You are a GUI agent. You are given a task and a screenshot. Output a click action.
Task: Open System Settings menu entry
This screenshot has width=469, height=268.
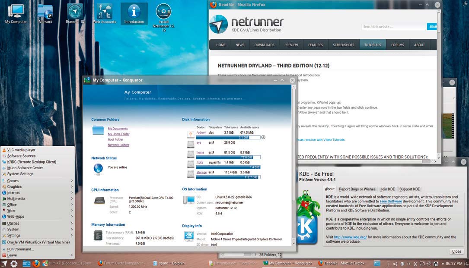pos(37,174)
